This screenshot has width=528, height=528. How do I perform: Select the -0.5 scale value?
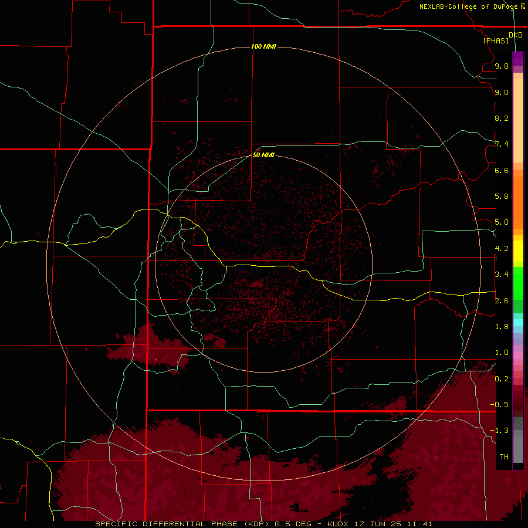(499, 405)
